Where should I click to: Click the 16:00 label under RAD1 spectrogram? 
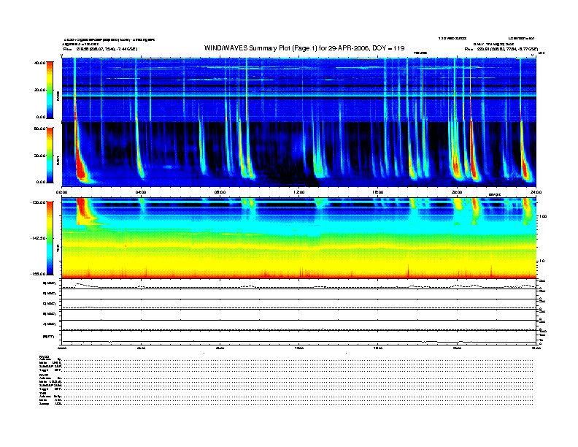coord(378,192)
